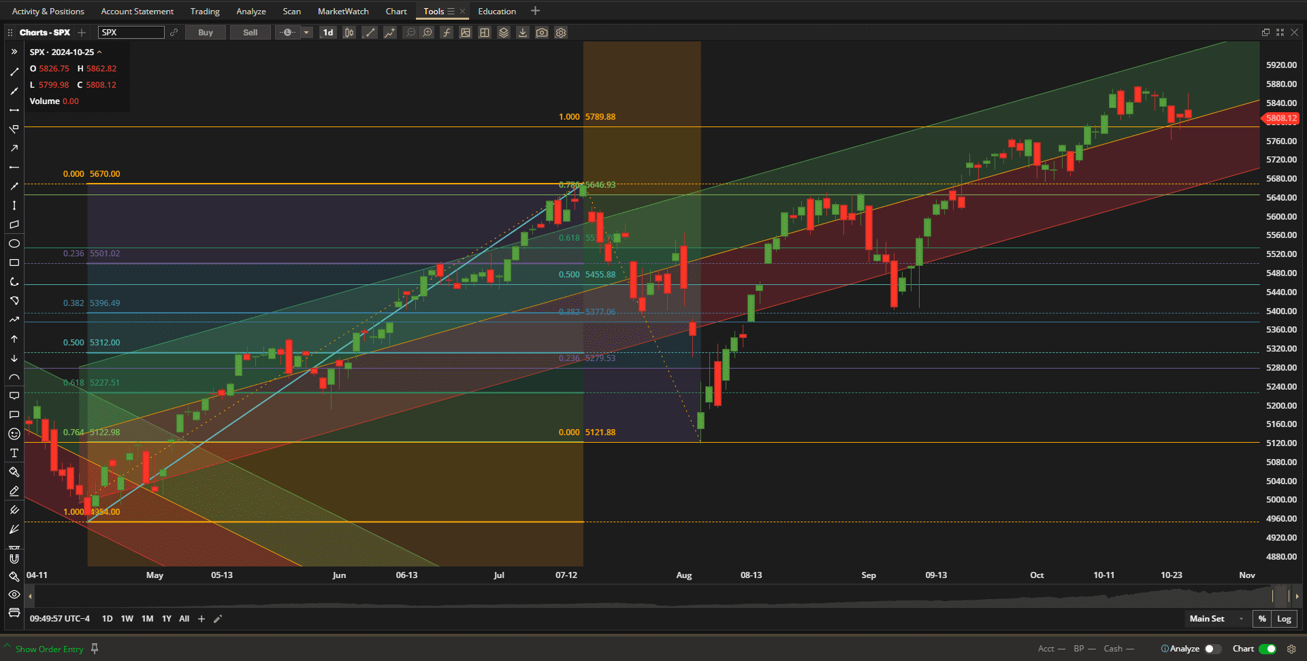
Task: Open the chart layout grid selector
Action: click(x=485, y=33)
